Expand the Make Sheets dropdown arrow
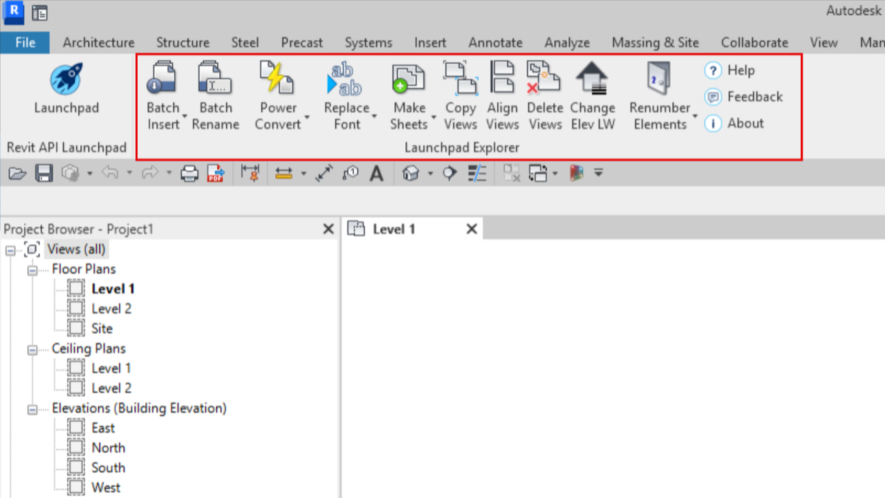Viewport: 885px width, 498px height. (434, 116)
